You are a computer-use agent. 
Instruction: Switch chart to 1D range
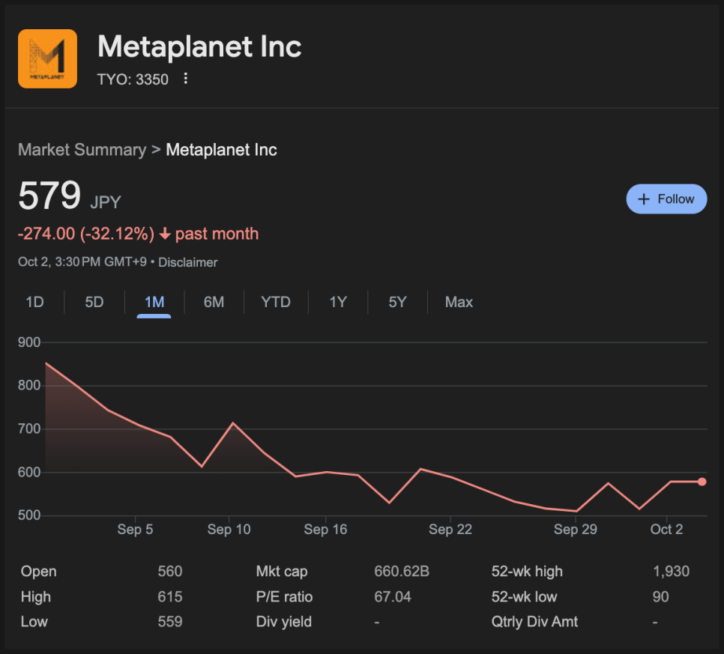pyautogui.click(x=34, y=302)
